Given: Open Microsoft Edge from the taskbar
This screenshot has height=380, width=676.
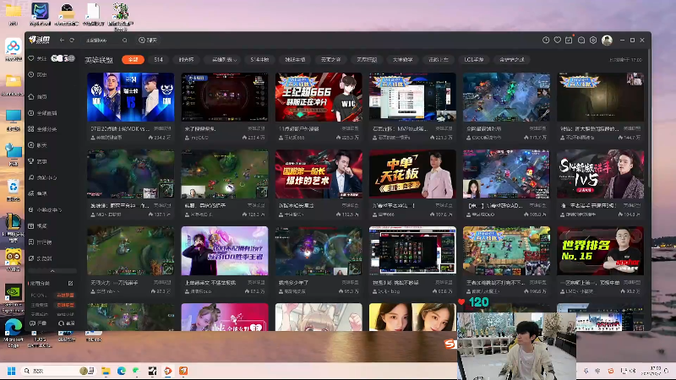Looking at the screenshot, I should [x=121, y=371].
